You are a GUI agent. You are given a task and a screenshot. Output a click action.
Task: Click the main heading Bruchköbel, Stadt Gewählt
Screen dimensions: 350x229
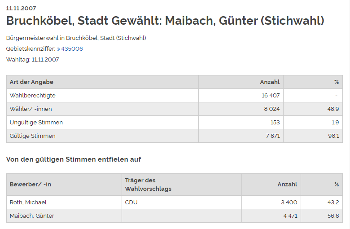165,21
